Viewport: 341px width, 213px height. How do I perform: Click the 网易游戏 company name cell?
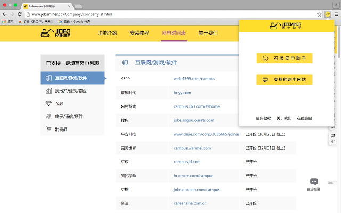coord(128,106)
